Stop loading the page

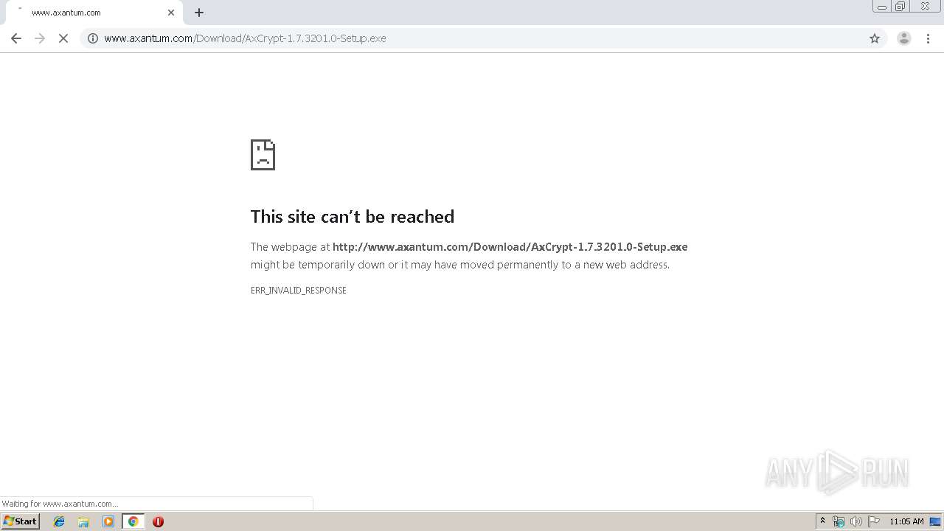pyautogui.click(x=63, y=38)
